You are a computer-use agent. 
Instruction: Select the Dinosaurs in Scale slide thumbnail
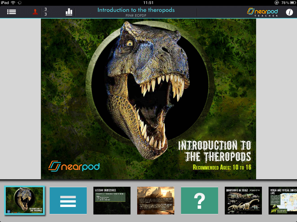tap(243, 201)
